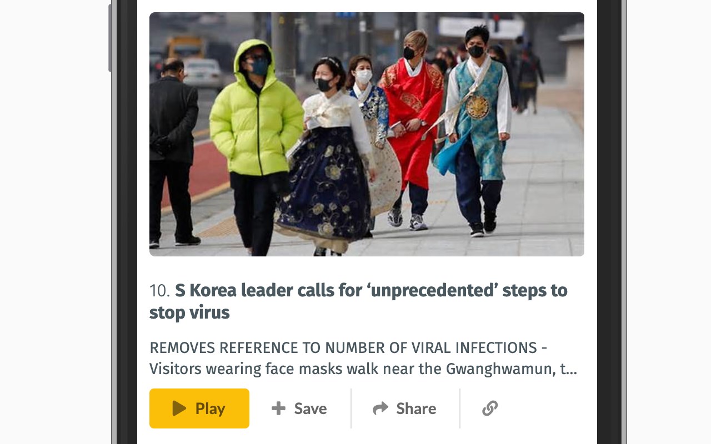Tap the curved share arrow icon

pos(380,408)
